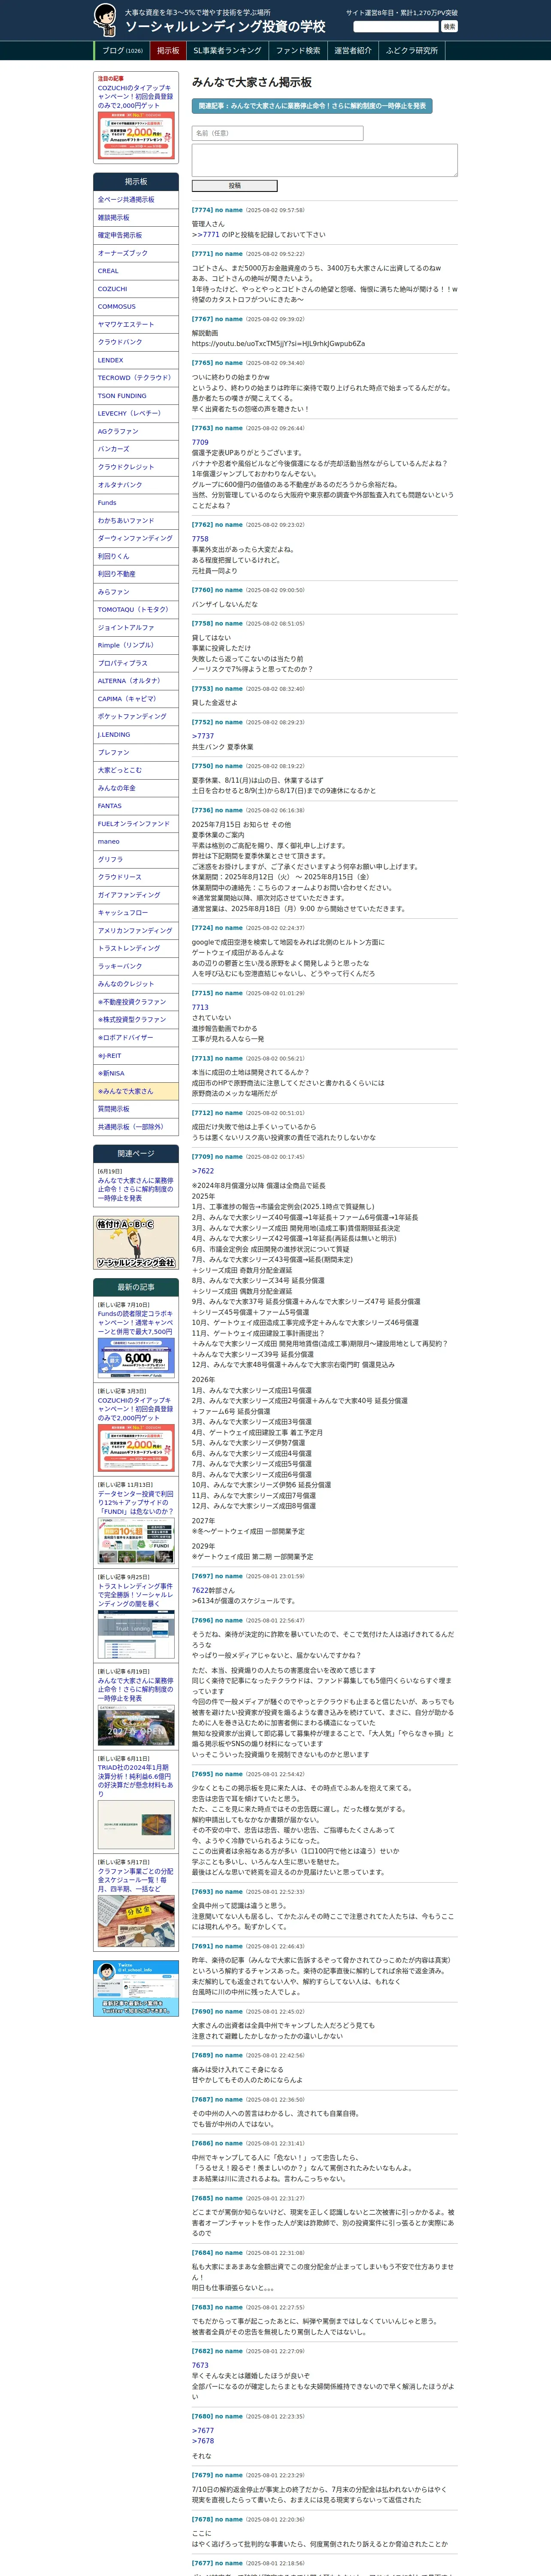Open 関連ページ みんなで大家さんに業務停止命令 link
The height and width of the screenshot is (2576, 551).
pyautogui.click(x=135, y=1189)
